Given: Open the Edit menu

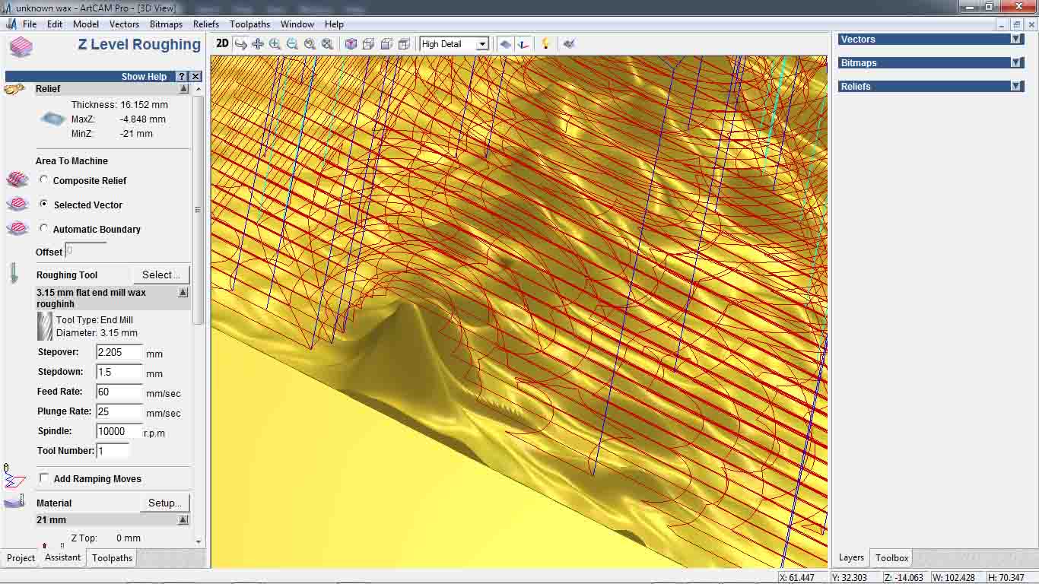Looking at the screenshot, I should [55, 24].
